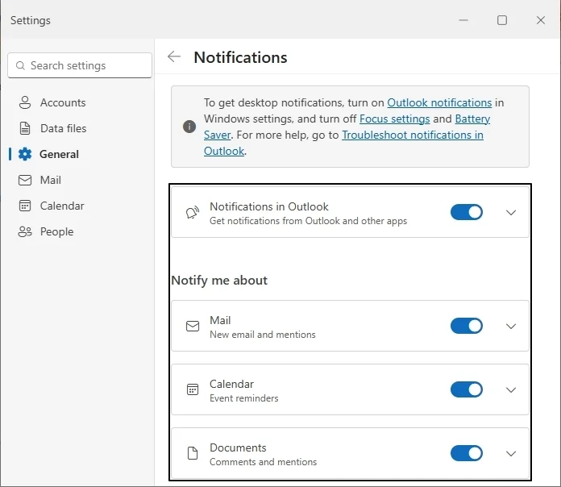The height and width of the screenshot is (487, 561).
Task: Click the General gear icon
Action: 25,154
